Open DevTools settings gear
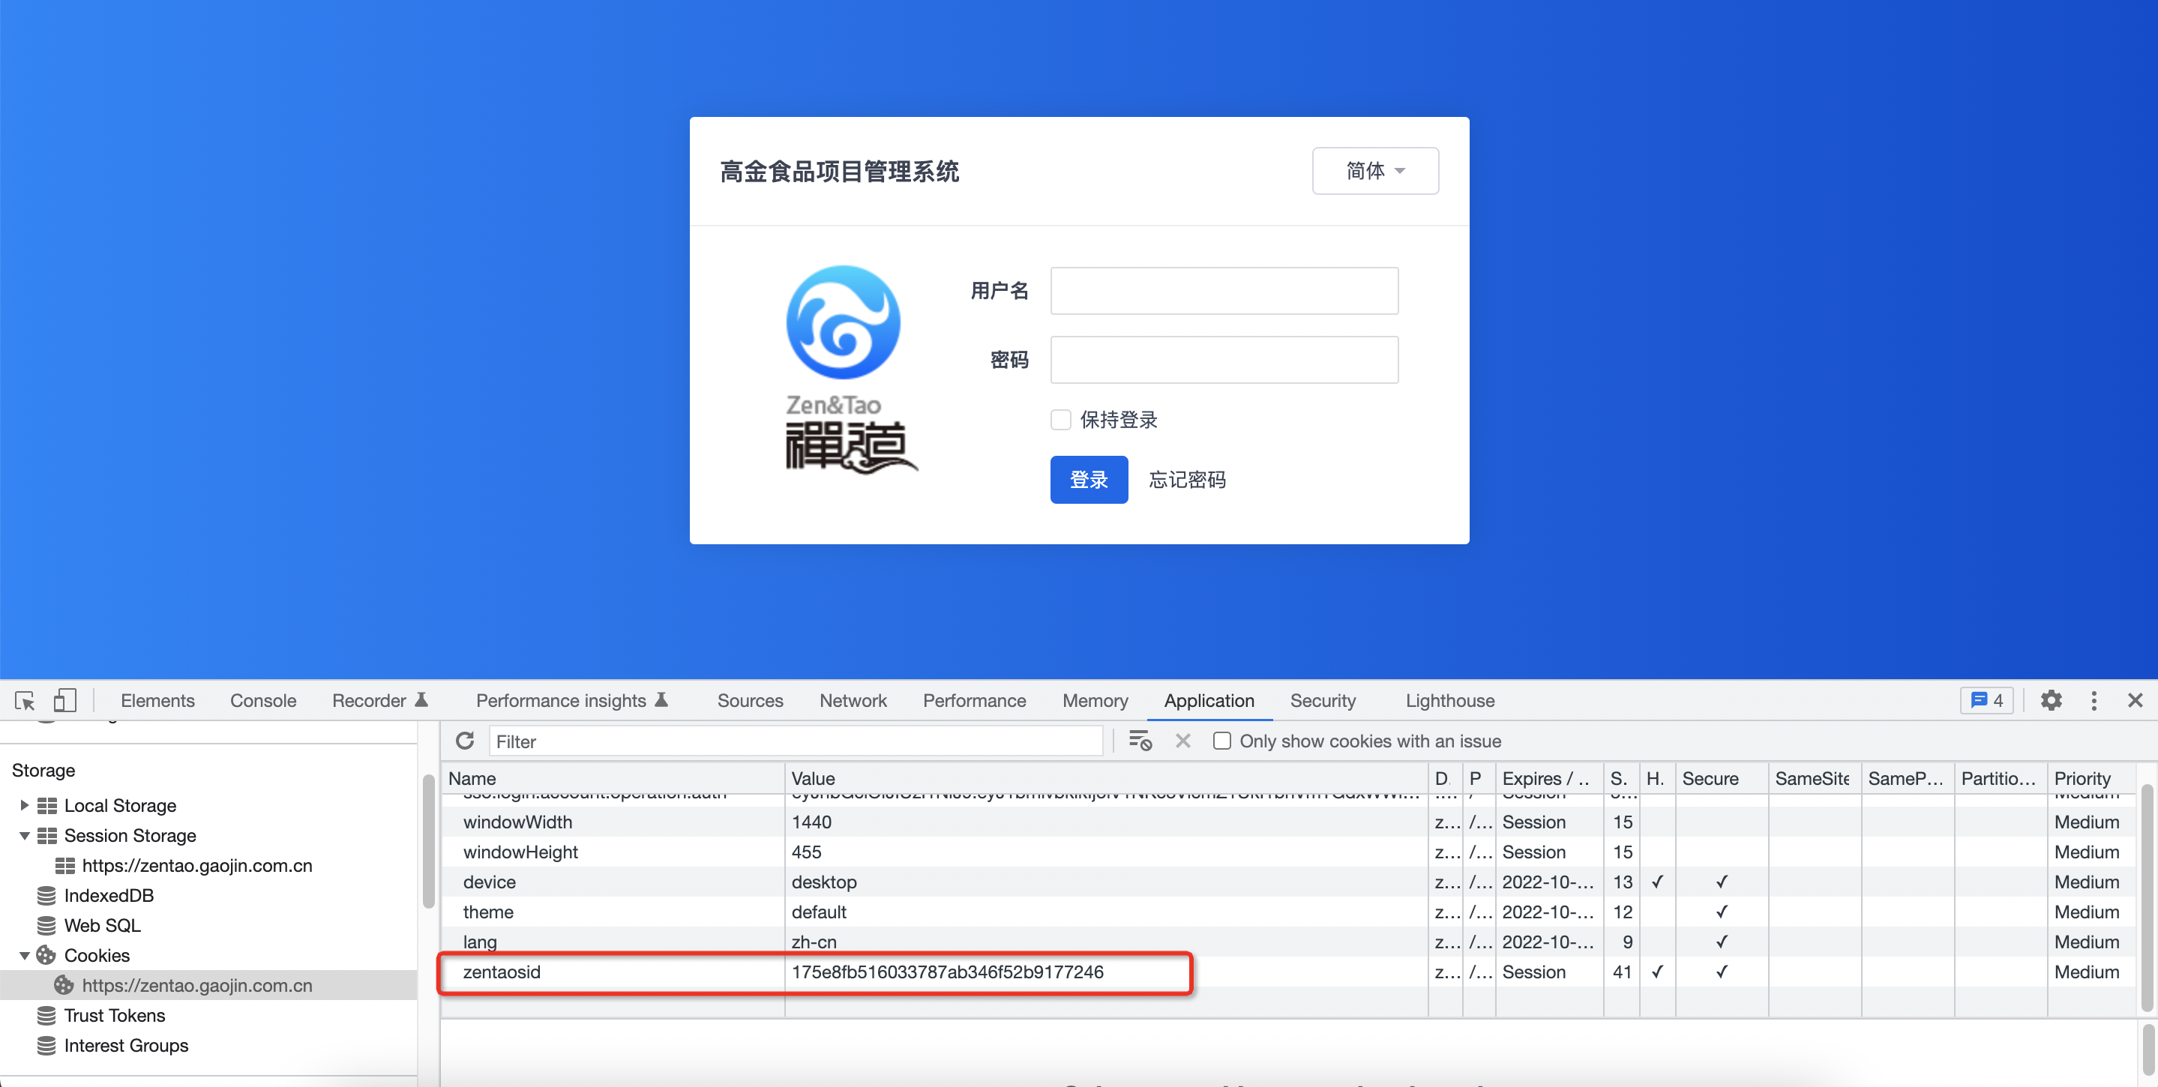 pyautogui.click(x=2051, y=700)
